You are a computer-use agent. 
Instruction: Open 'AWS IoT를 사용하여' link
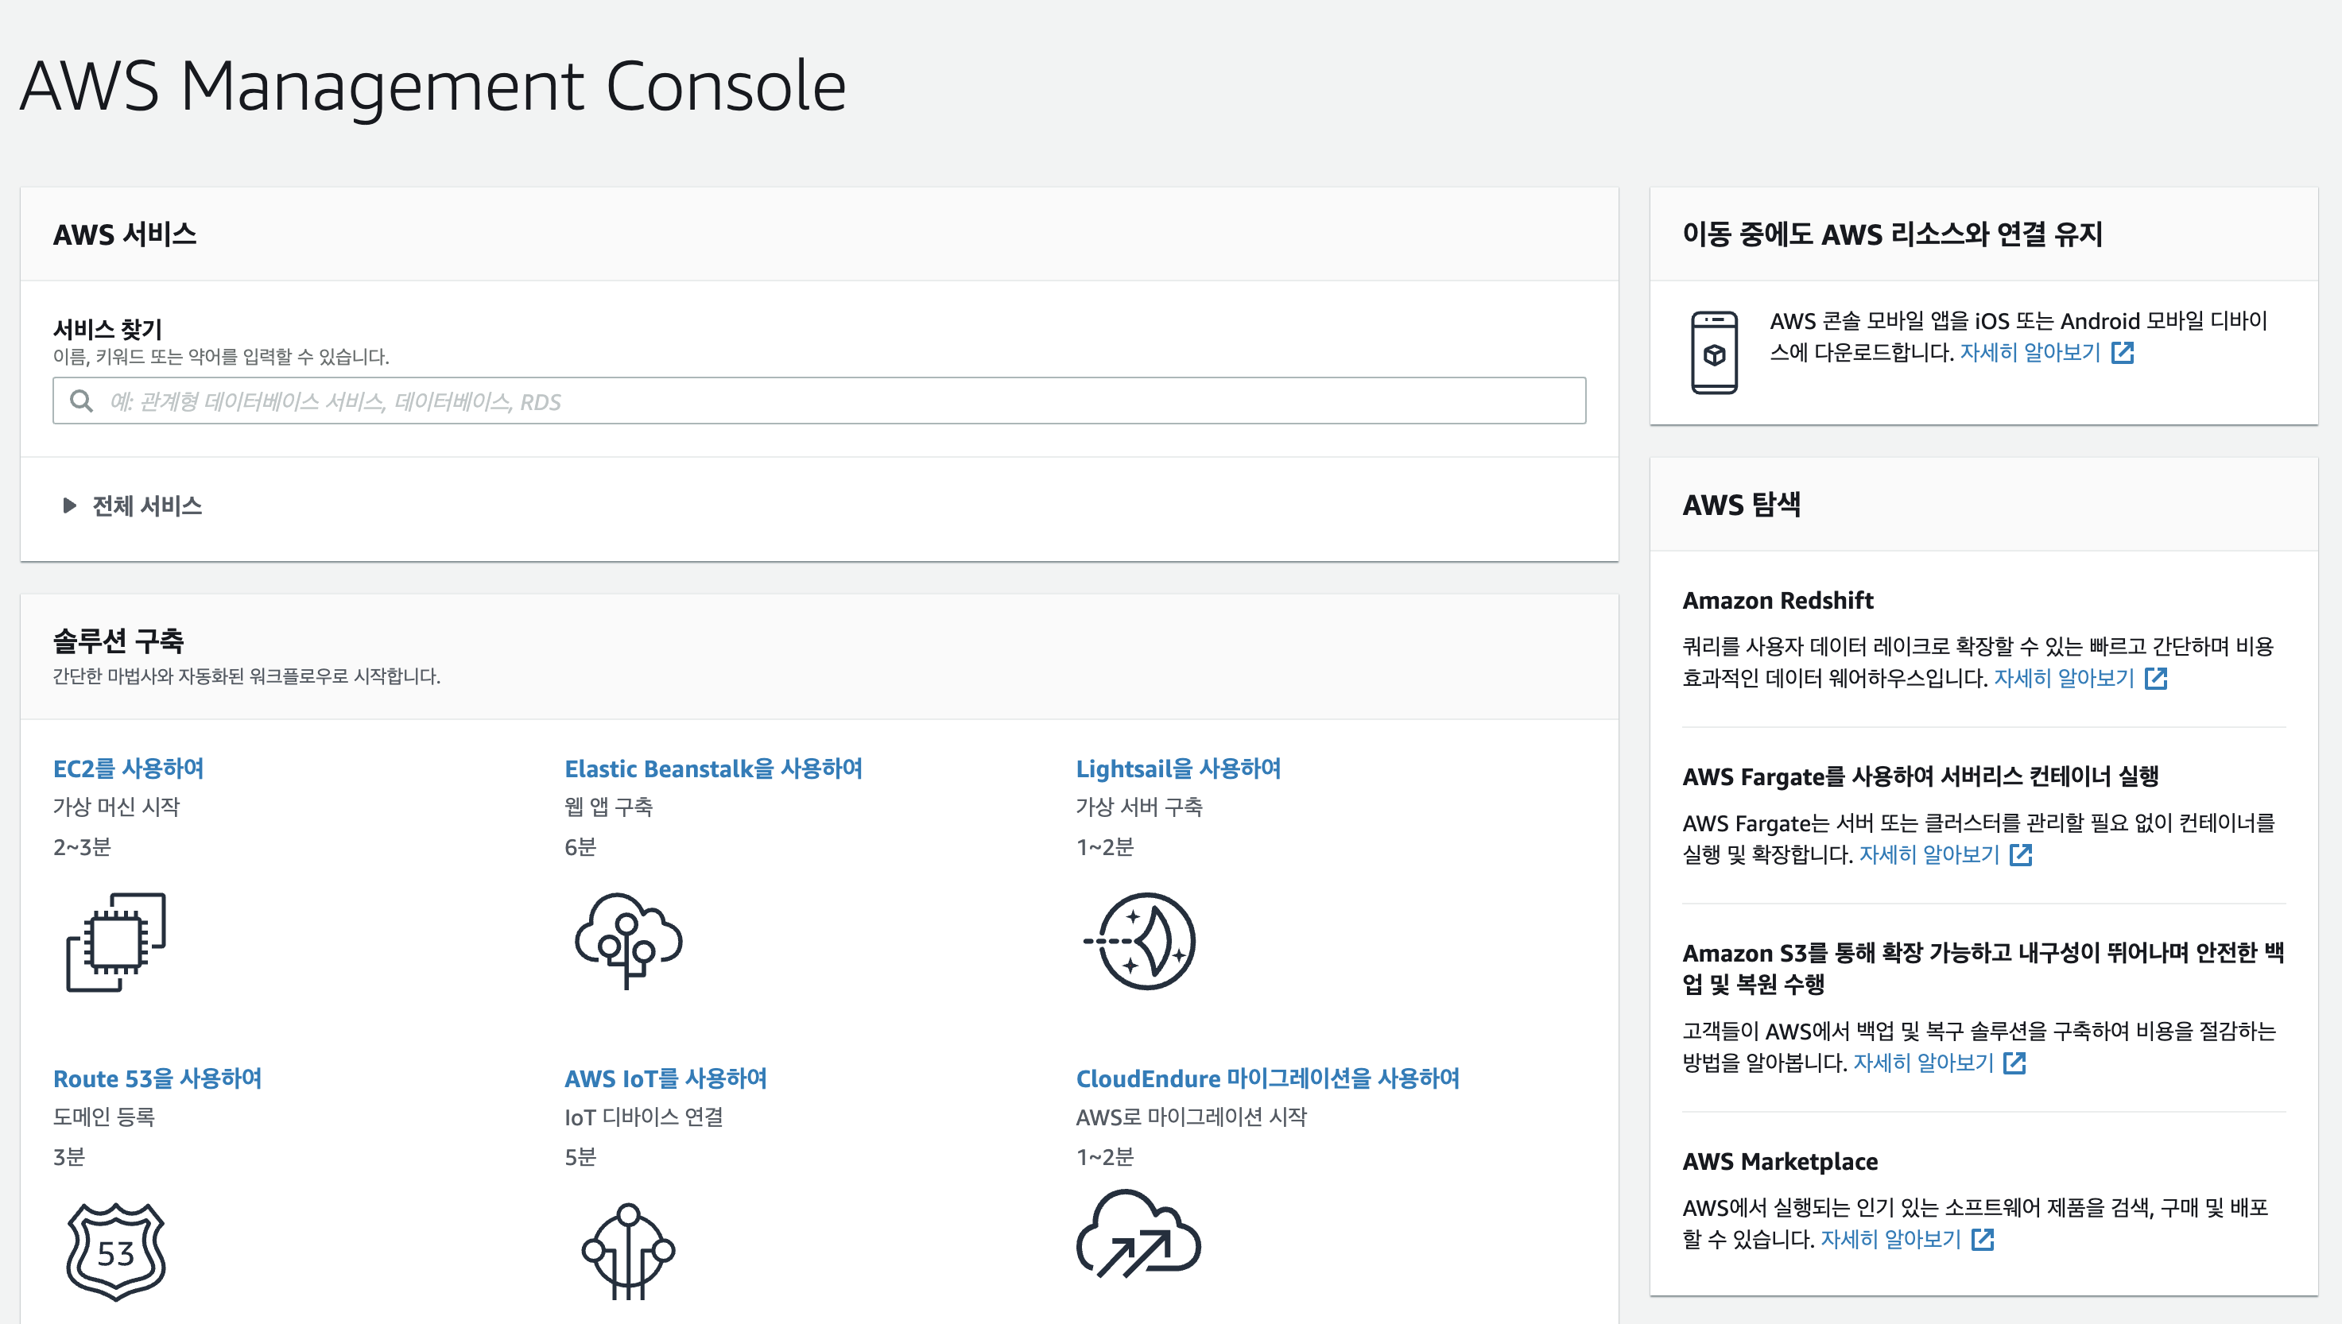coord(665,1078)
